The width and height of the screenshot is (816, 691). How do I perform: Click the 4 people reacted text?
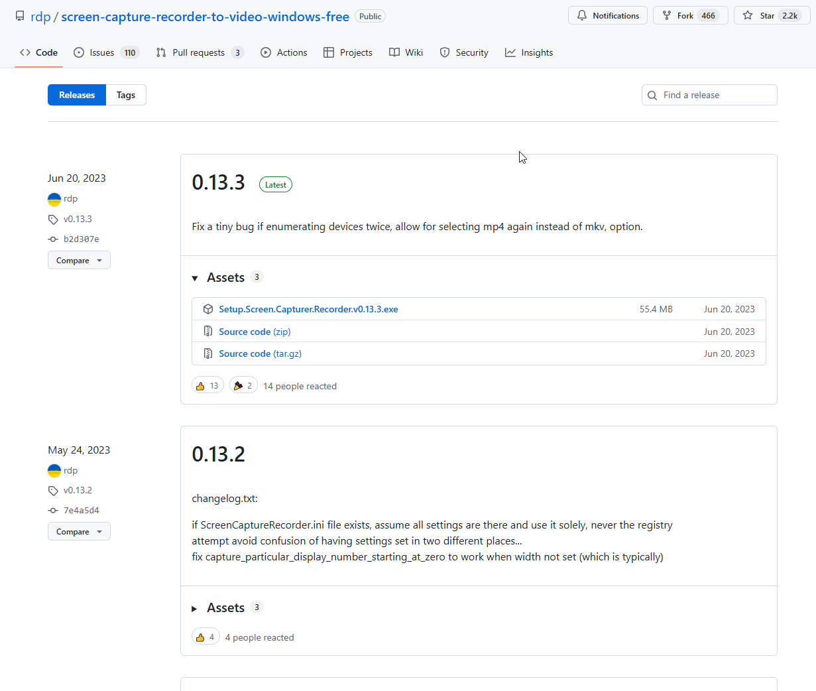pyautogui.click(x=259, y=637)
